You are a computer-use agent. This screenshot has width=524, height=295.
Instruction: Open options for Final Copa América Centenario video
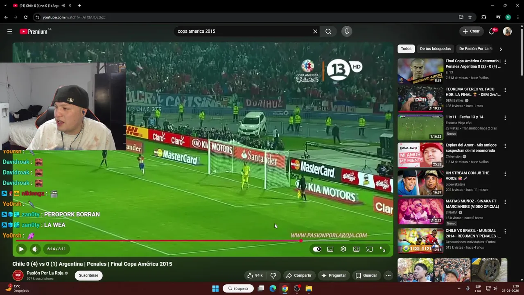tap(505, 62)
